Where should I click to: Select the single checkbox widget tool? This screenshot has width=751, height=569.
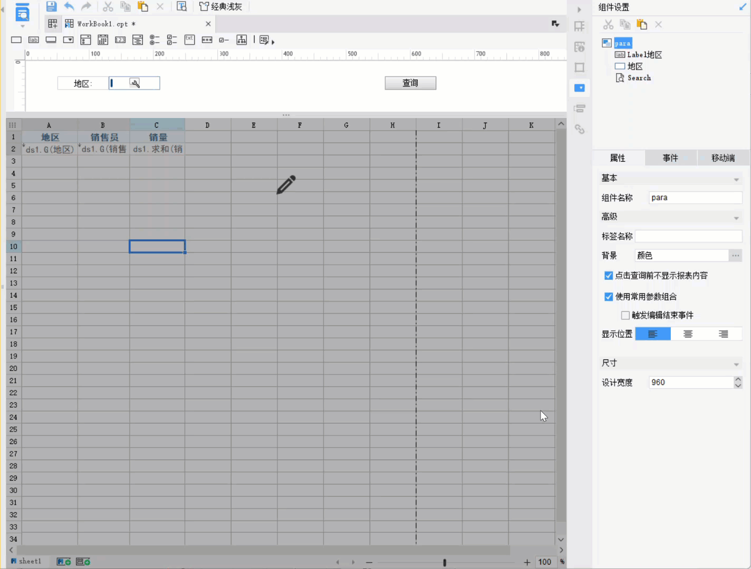[224, 40]
